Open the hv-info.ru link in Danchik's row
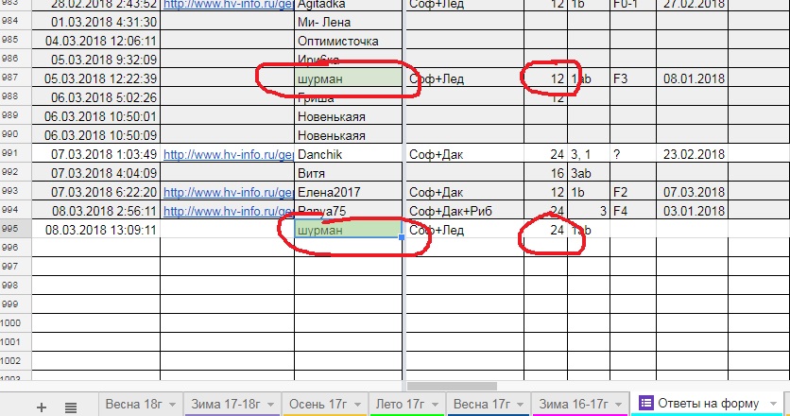The height and width of the screenshot is (416, 790). pos(227,154)
